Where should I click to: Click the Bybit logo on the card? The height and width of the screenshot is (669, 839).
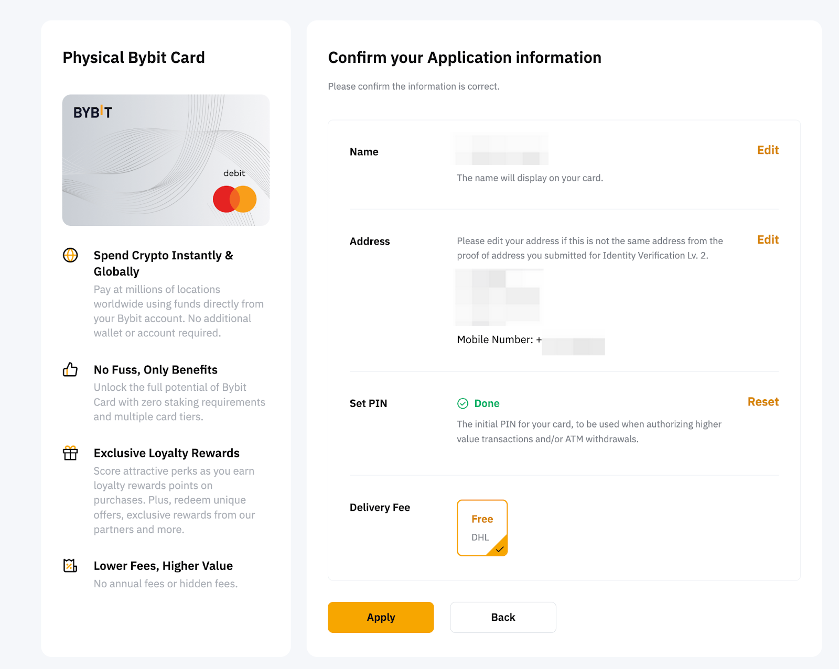(x=92, y=112)
